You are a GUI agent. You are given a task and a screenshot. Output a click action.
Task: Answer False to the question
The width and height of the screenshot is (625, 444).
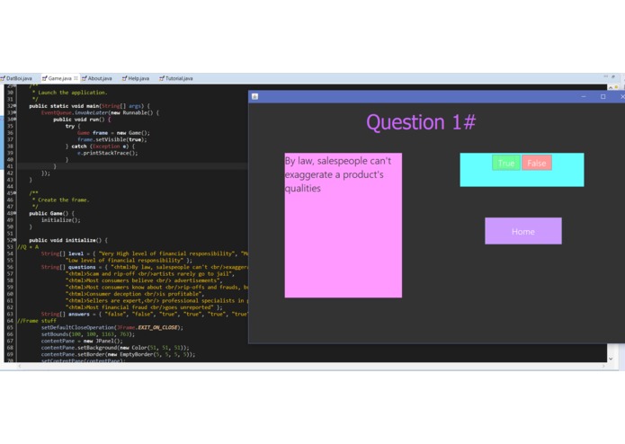pyautogui.click(x=537, y=163)
